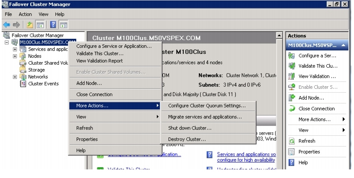Click Configure a Service icon in Actions pane
The height and width of the screenshot is (178, 354).
click(x=292, y=56)
